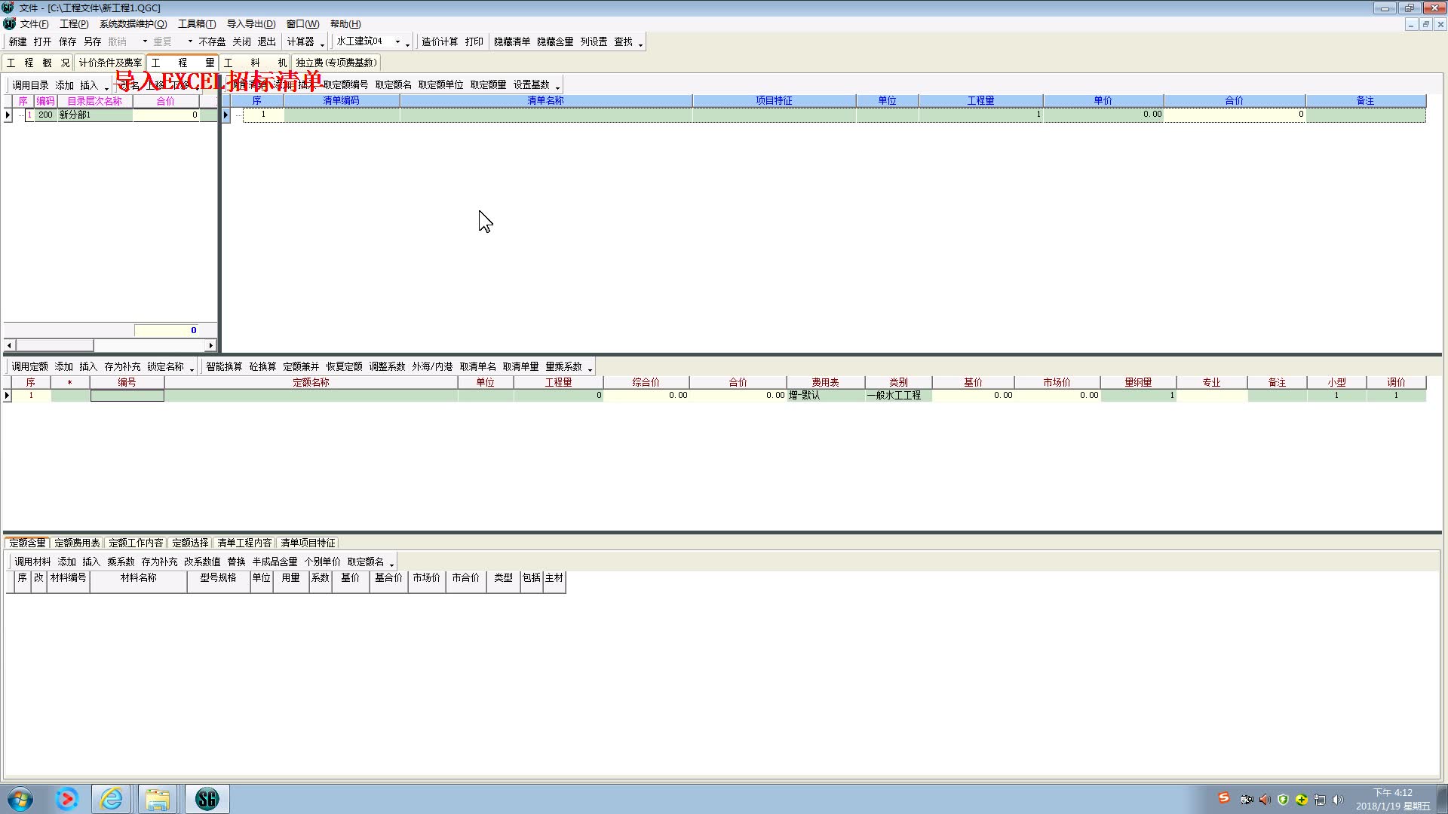The width and height of the screenshot is (1448, 814).
Task: Click the SG application taskbar icon
Action: (x=207, y=799)
